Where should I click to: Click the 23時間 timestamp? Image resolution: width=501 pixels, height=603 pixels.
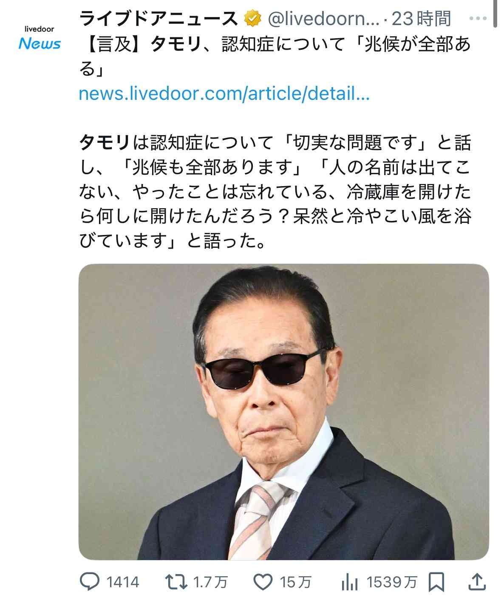(x=421, y=19)
